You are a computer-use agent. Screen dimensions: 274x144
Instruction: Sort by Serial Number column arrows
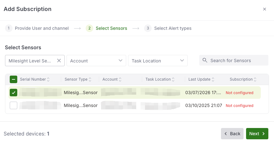click(48, 79)
